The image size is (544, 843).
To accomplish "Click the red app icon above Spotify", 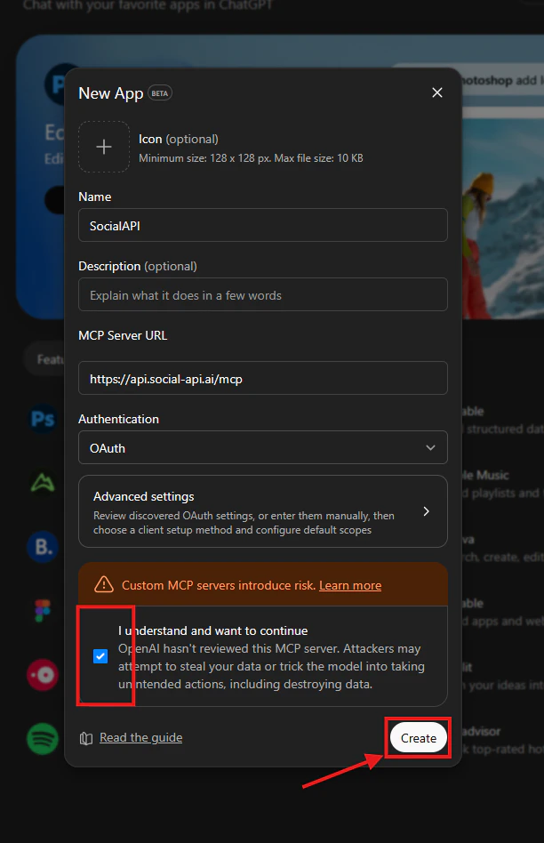I will (x=42, y=675).
